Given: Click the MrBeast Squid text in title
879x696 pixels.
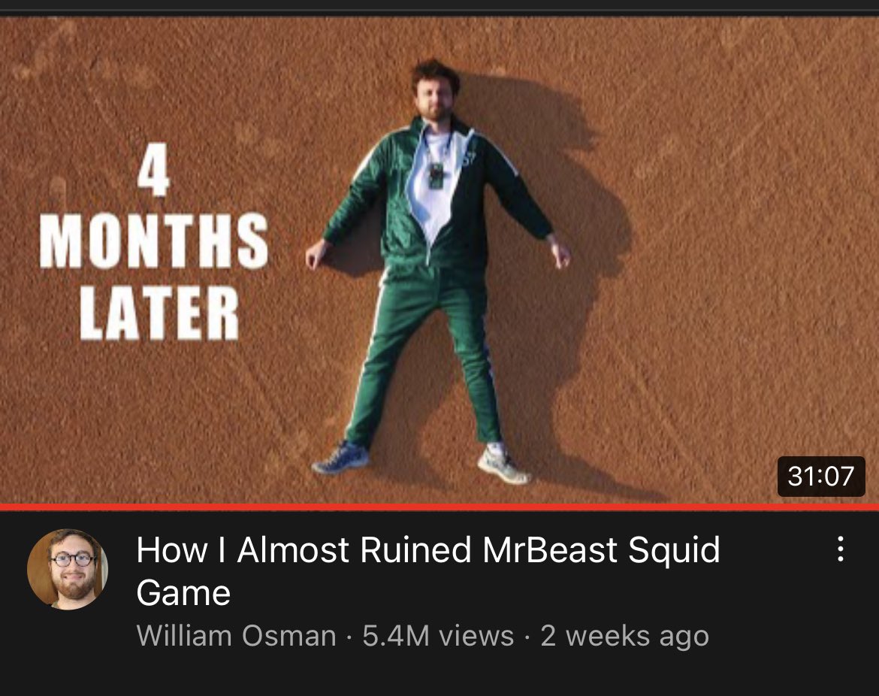Looking at the screenshot, I should (x=601, y=549).
